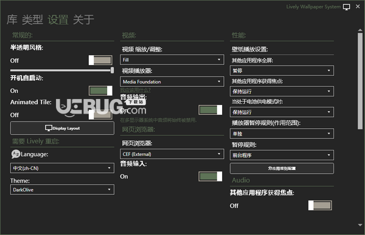This screenshot has height=235, width=365.
Task: Toggle the 开机自启动 startup switch
Action: [100, 90]
